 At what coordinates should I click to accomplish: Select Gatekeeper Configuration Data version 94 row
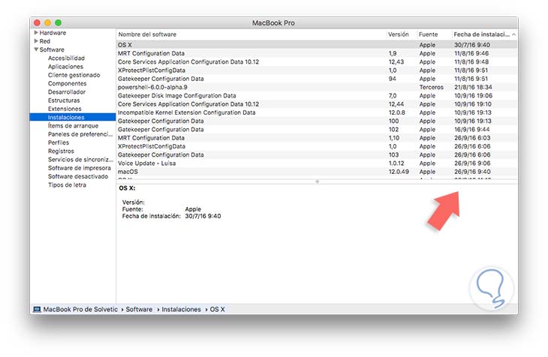pos(317,79)
